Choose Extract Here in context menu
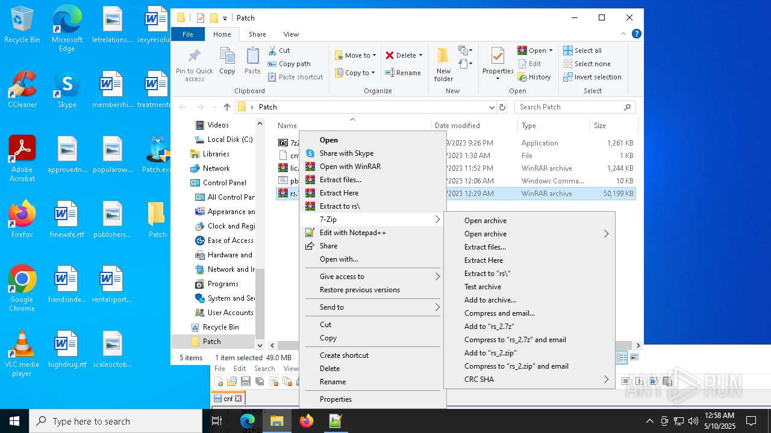Image resolution: width=771 pixels, height=433 pixels. coord(372,193)
